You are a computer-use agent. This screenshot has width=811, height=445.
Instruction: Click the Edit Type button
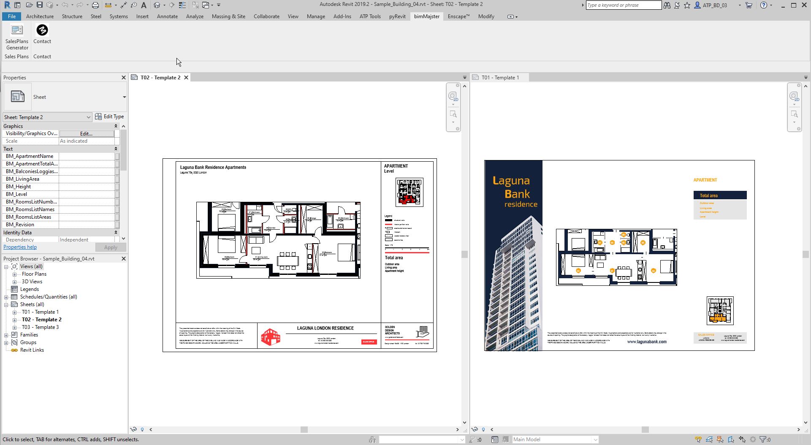pos(110,117)
